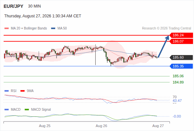
Task: Click the RSI 70 level label
Action: pyautogui.click(x=175, y=97)
